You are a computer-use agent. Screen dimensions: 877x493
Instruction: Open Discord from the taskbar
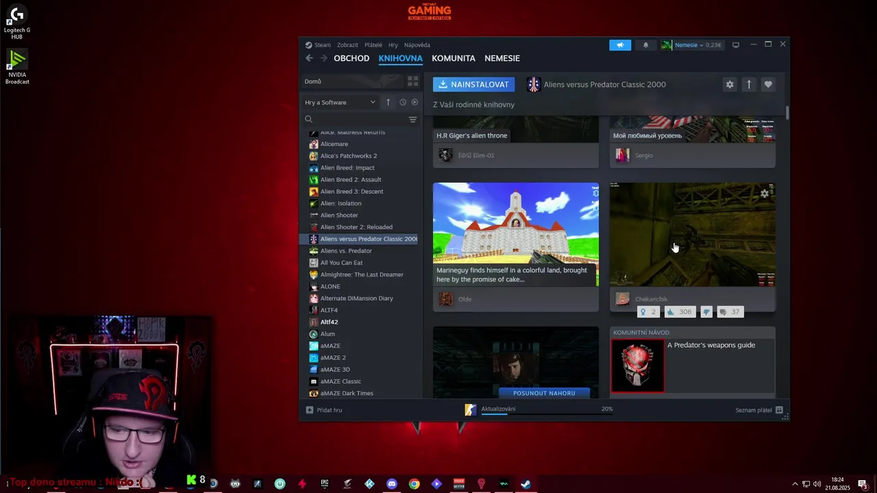392,483
